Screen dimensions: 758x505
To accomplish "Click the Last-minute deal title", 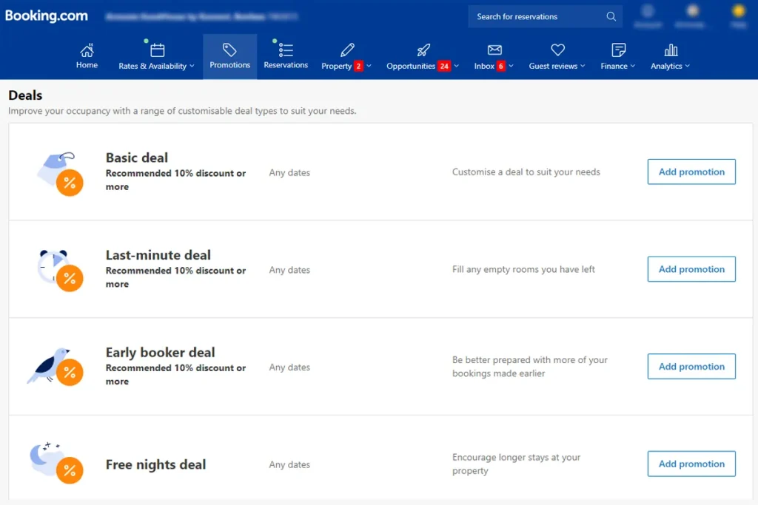I will tap(158, 255).
